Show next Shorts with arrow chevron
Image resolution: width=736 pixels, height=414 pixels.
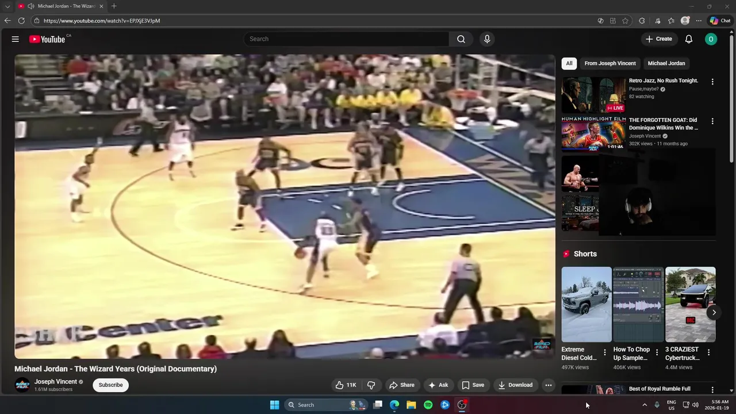tap(714, 312)
